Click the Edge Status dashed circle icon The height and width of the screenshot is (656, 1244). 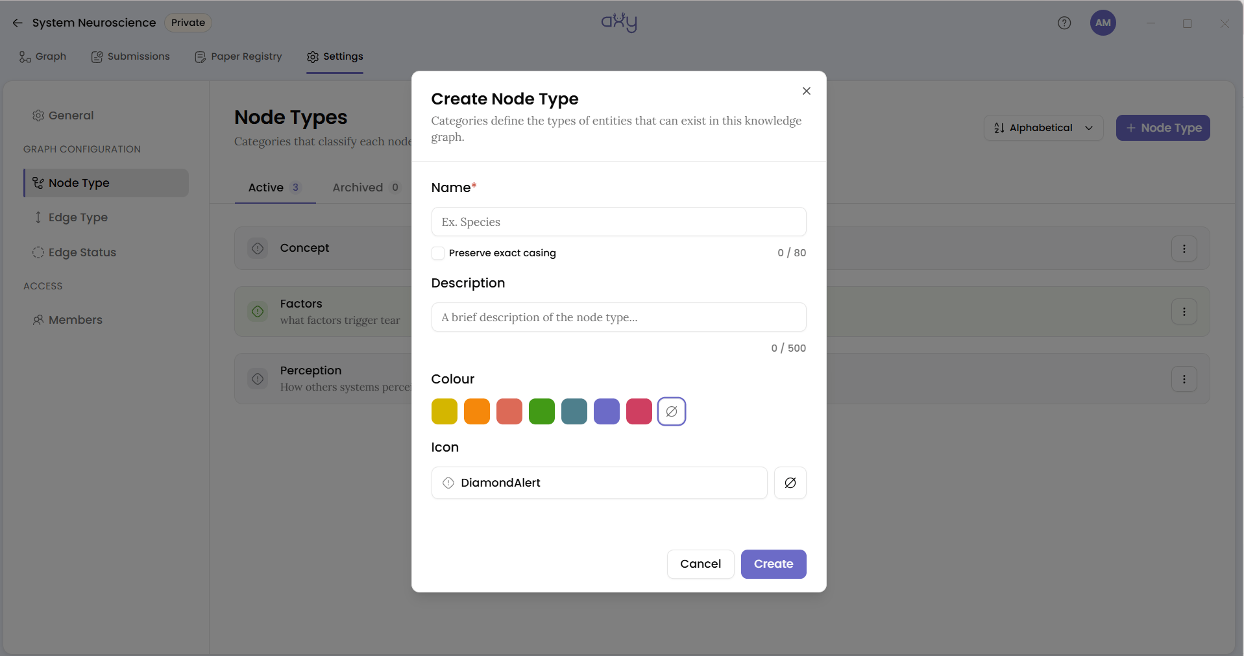click(x=38, y=252)
